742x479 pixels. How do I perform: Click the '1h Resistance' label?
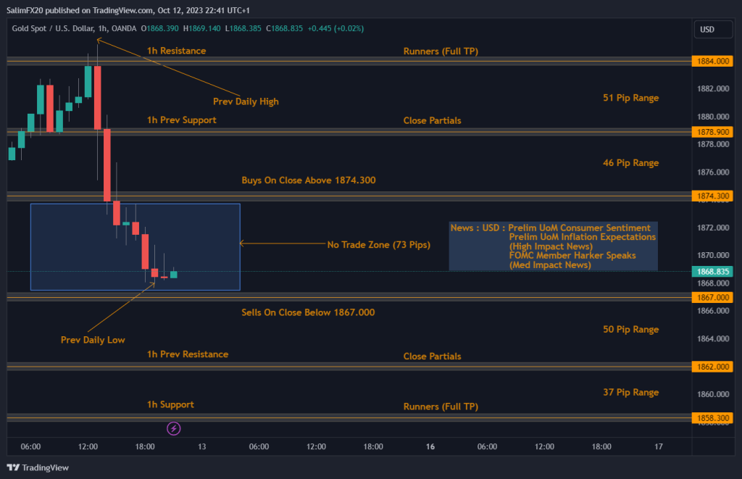tap(177, 51)
